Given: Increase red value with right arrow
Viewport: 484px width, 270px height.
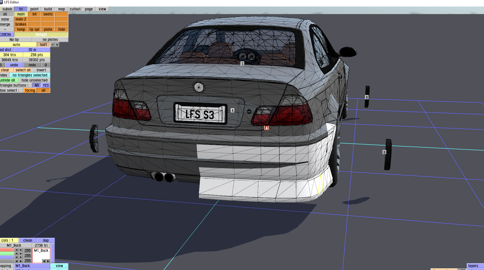Looking at the screenshot, I should pos(21,250).
